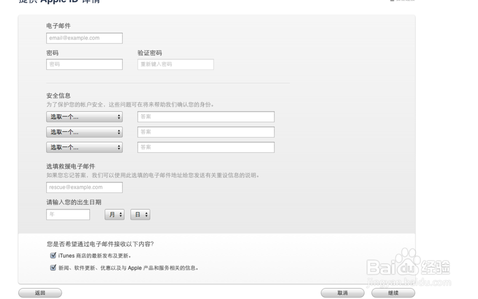Click the second 答案 answer field
478x299 pixels.
click(206, 132)
